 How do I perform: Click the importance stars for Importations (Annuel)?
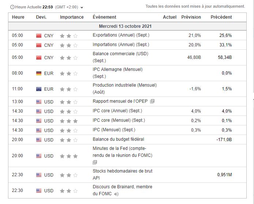(x=69, y=45)
